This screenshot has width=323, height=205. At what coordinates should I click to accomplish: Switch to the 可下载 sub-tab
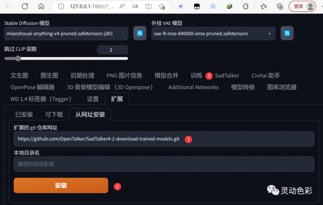[x=54, y=115]
